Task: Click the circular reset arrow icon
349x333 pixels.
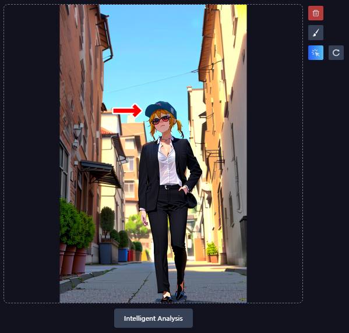Action: click(336, 53)
